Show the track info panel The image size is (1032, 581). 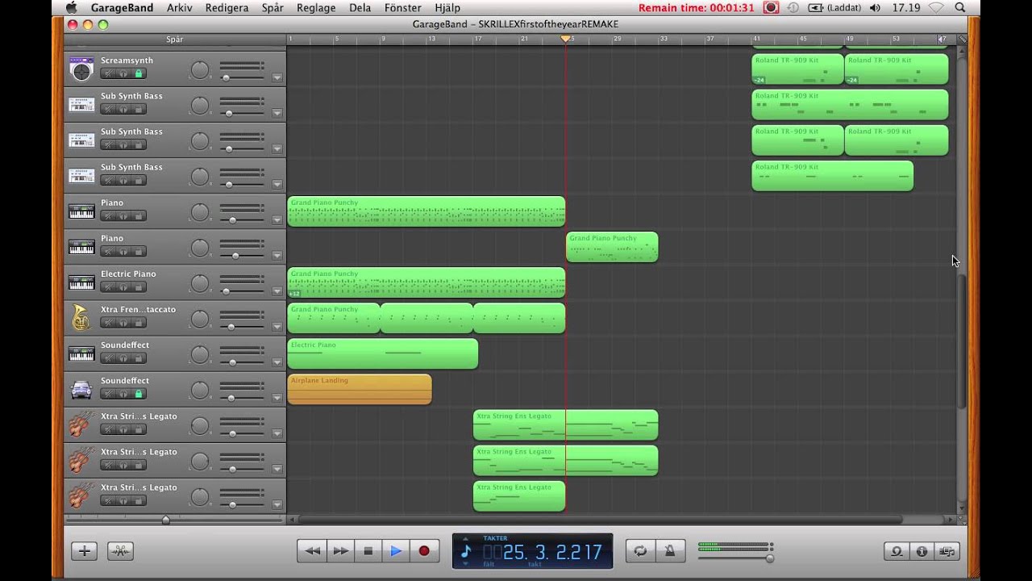point(922,551)
